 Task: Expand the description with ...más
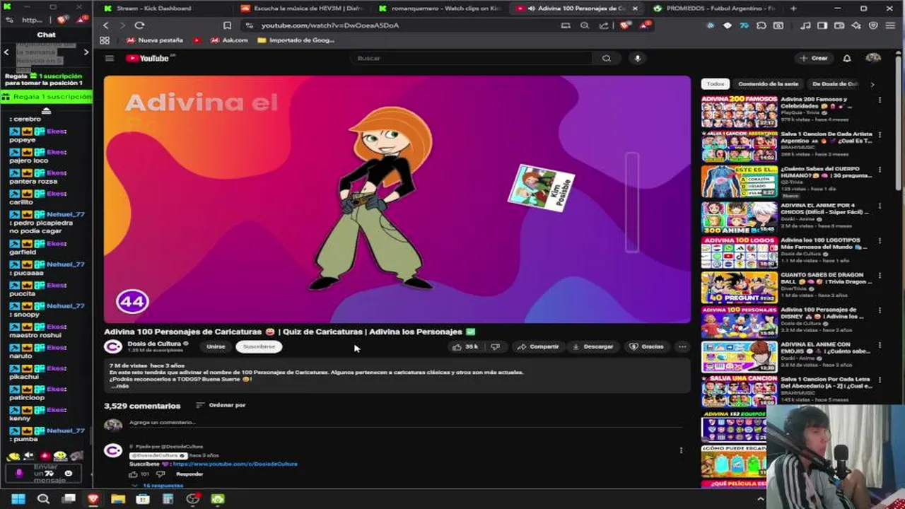[119, 386]
